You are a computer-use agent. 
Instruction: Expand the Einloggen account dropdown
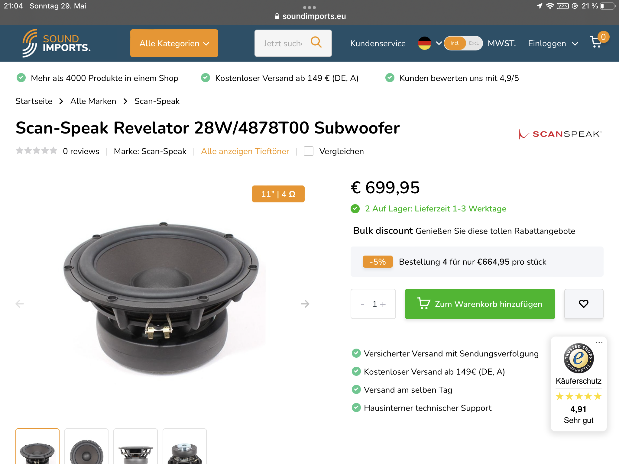(x=553, y=43)
